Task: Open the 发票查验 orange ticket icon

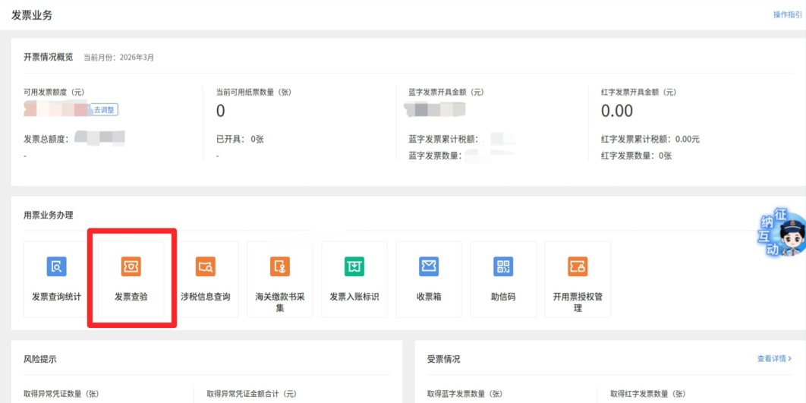Action: (x=131, y=266)
